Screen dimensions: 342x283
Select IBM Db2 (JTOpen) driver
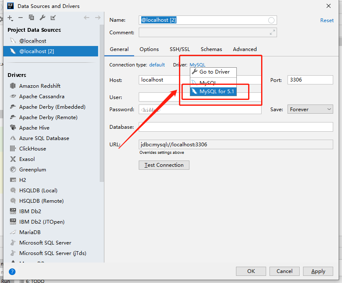(x=41, y=222)
